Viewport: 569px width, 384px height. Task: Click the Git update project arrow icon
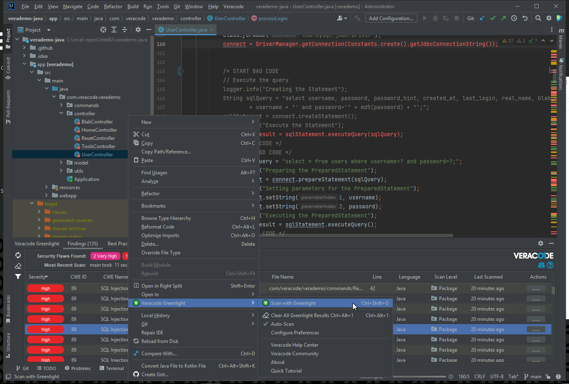482,18
